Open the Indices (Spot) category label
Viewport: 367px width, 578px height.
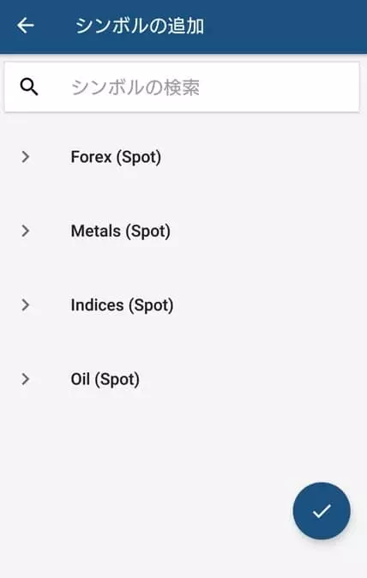click(122, 305)
